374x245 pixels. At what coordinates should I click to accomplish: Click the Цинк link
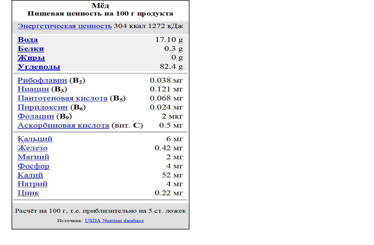click(28, 193)
